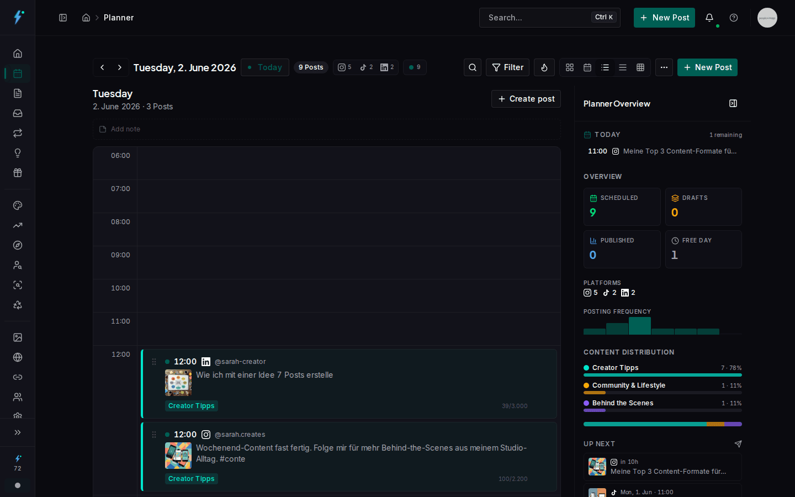Viewport: 795px width, 497px height.
Task: Open the notifications bell
Action: coord(709,18)
